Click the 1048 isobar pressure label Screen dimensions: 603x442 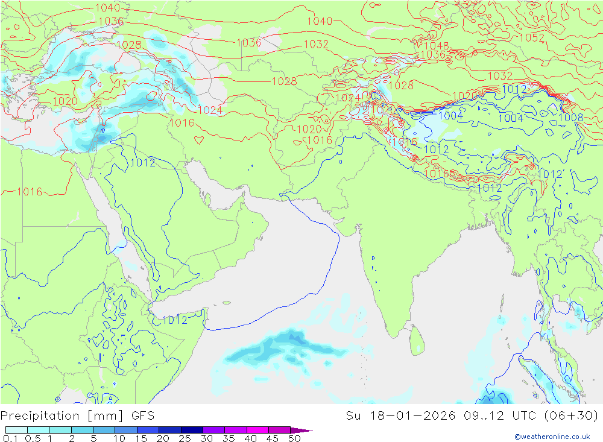pyautogui.click(x=437, y=46)
